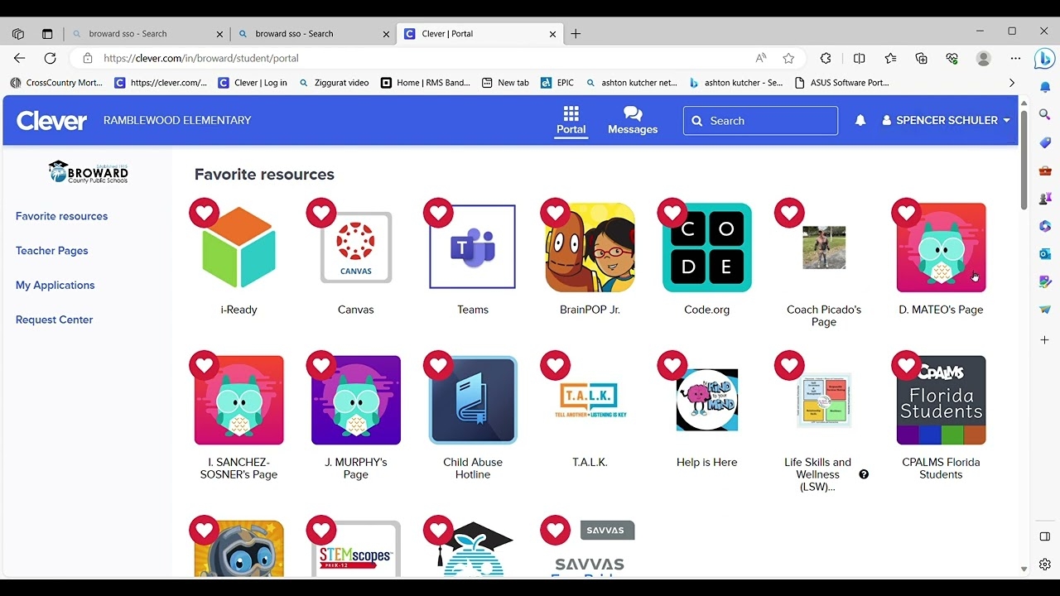1060x596 pixels.
Task: Open CPALMS Florida Students icon
Action: click(941, 401)
